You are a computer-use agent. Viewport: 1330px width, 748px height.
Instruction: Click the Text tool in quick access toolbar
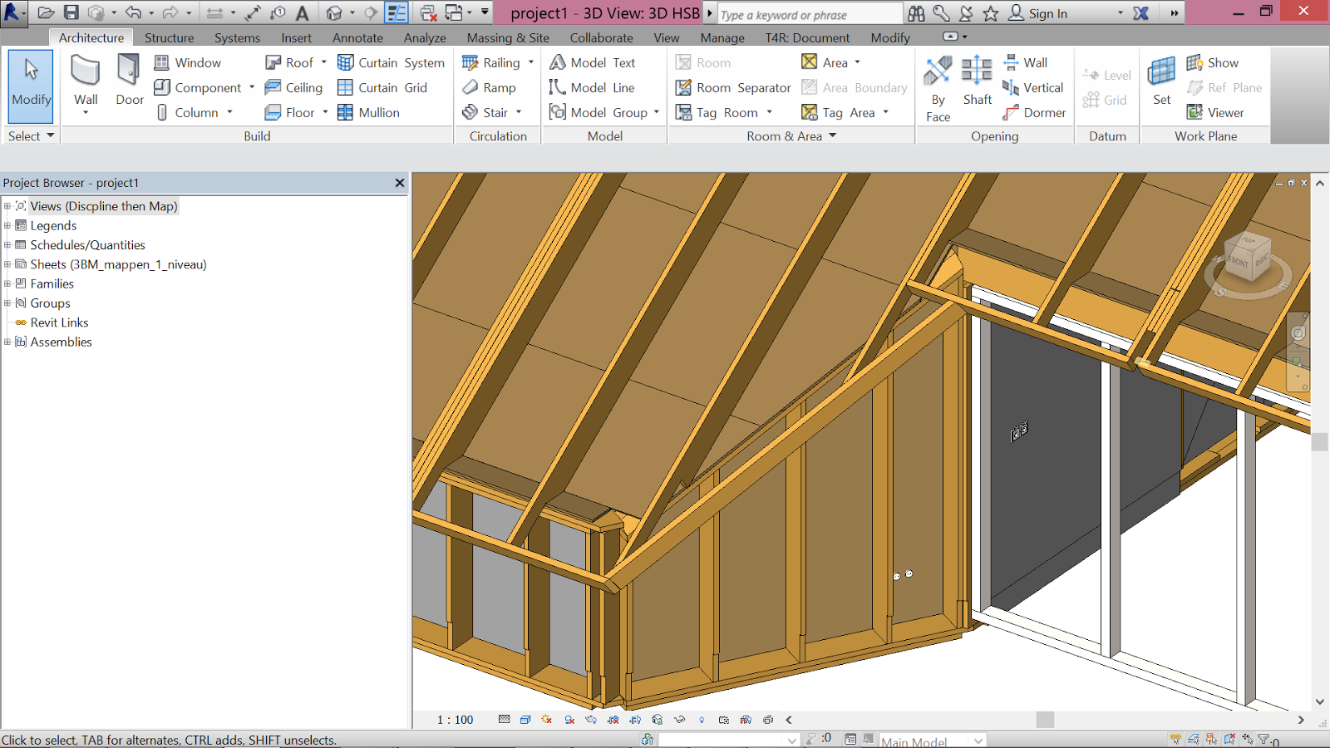click(x=303, y=12)
